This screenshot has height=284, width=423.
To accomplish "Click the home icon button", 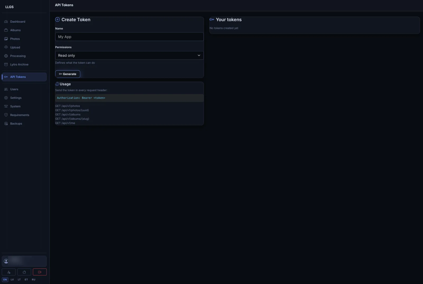I will click(x=24, y=272).
